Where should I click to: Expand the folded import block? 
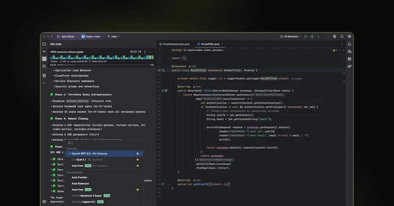[x=169, y=58]
